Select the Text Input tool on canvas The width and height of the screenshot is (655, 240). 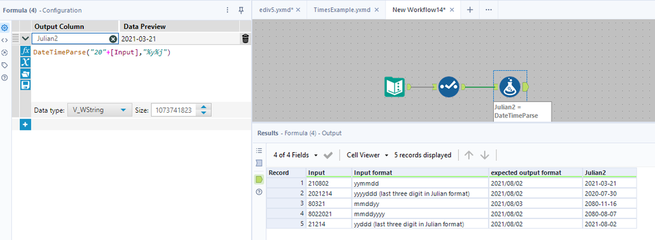[x=395, y=87]
